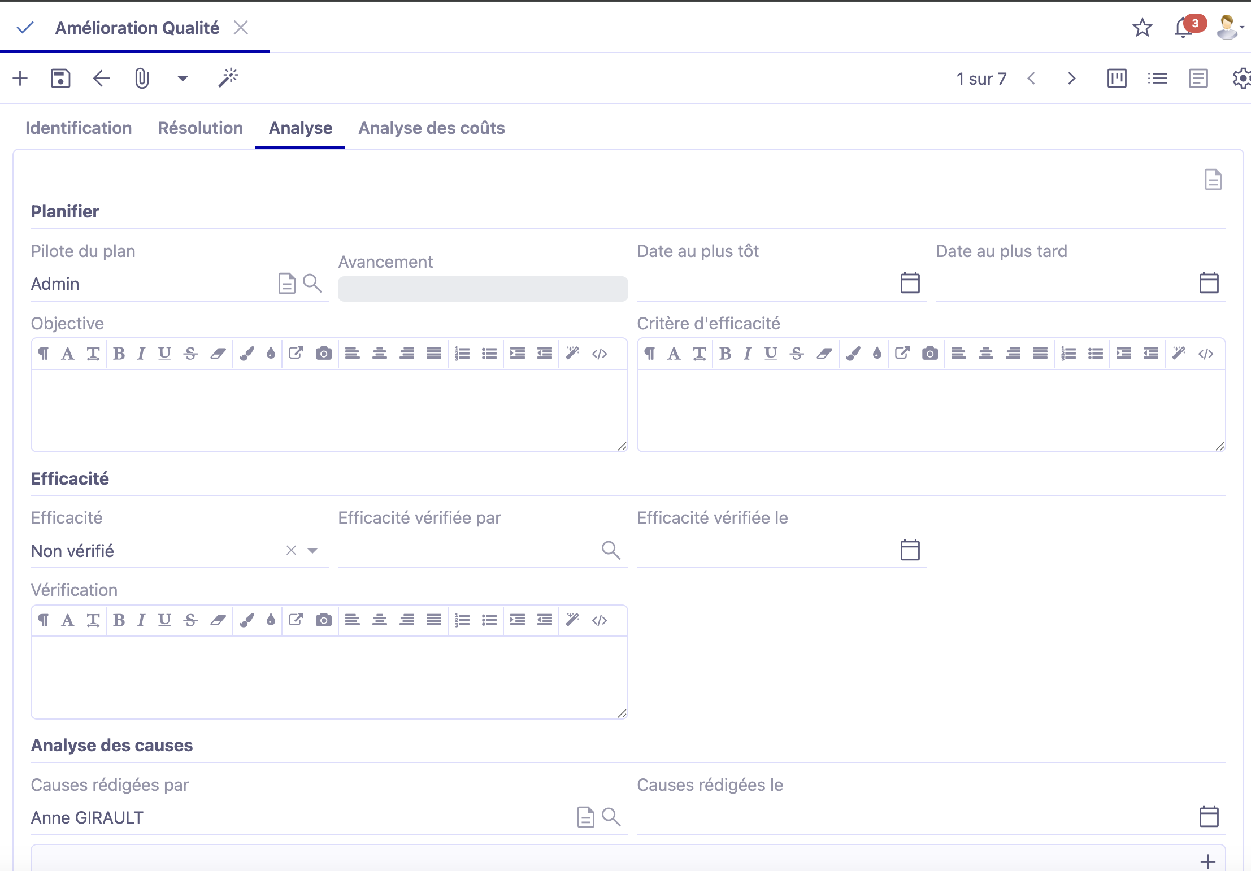
Task: Open calendar for Date au plus tôt
Action: pyautogui.click(x=910, y=283)
